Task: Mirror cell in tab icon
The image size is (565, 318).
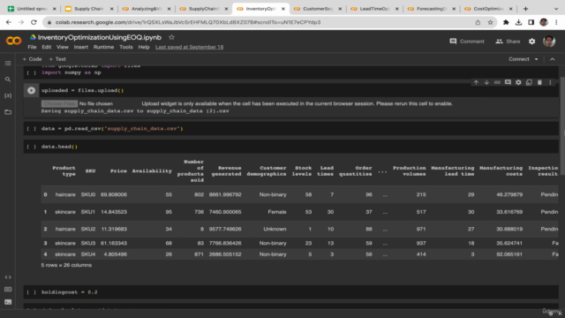Action: (529, 82)
